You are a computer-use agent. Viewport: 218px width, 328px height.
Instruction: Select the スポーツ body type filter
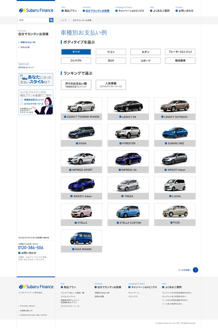pos(145,61)
